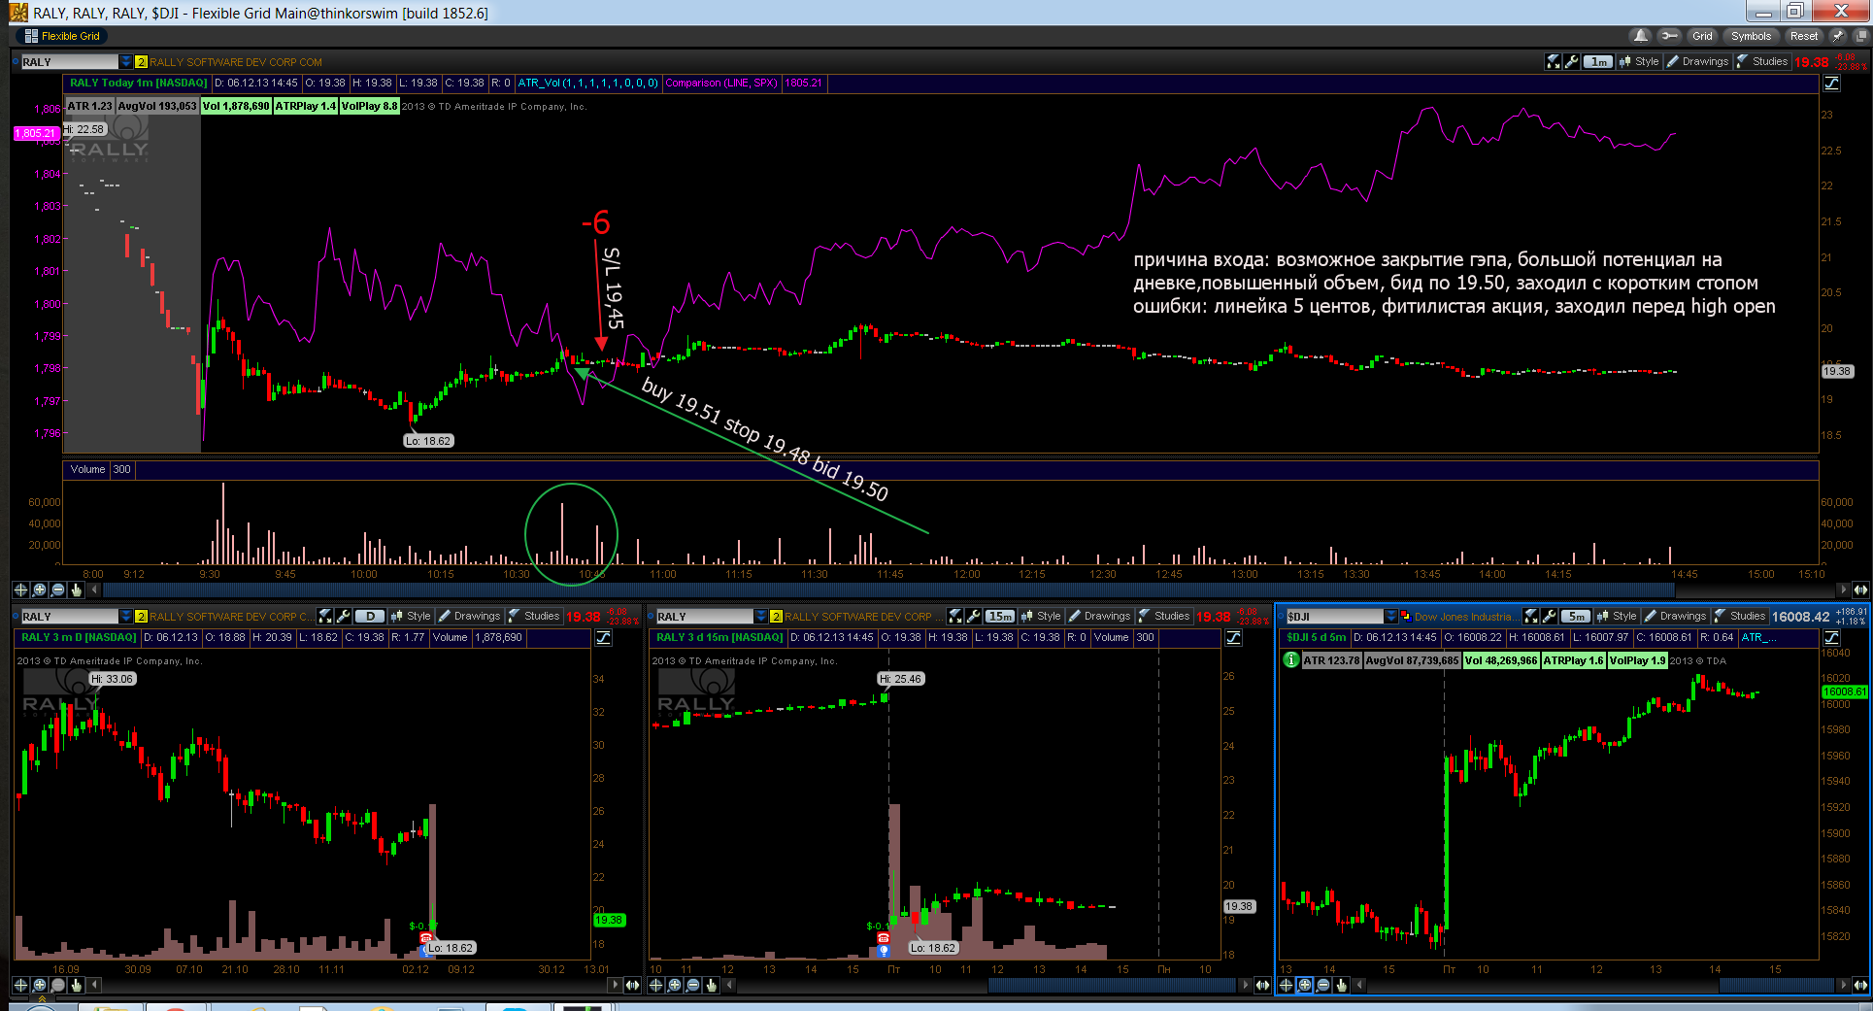
Task: Toggle the curve share icon on 15m RALY chart
Action: click(x=1233, y=638)
